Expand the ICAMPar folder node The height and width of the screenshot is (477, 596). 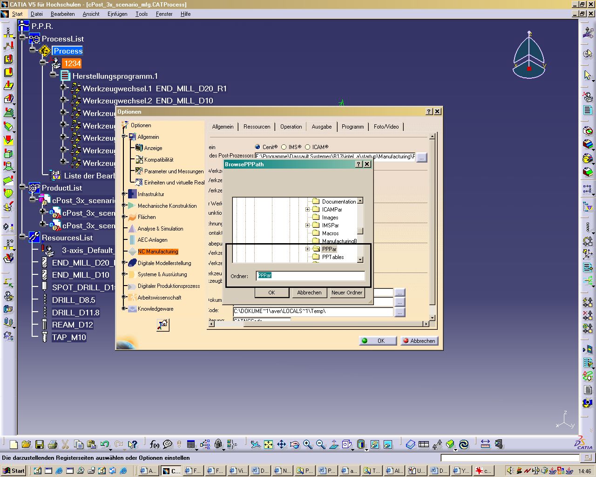click(x=307, y=210)
